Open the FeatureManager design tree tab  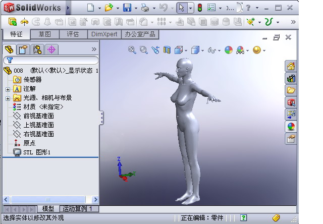click(9, 49)
